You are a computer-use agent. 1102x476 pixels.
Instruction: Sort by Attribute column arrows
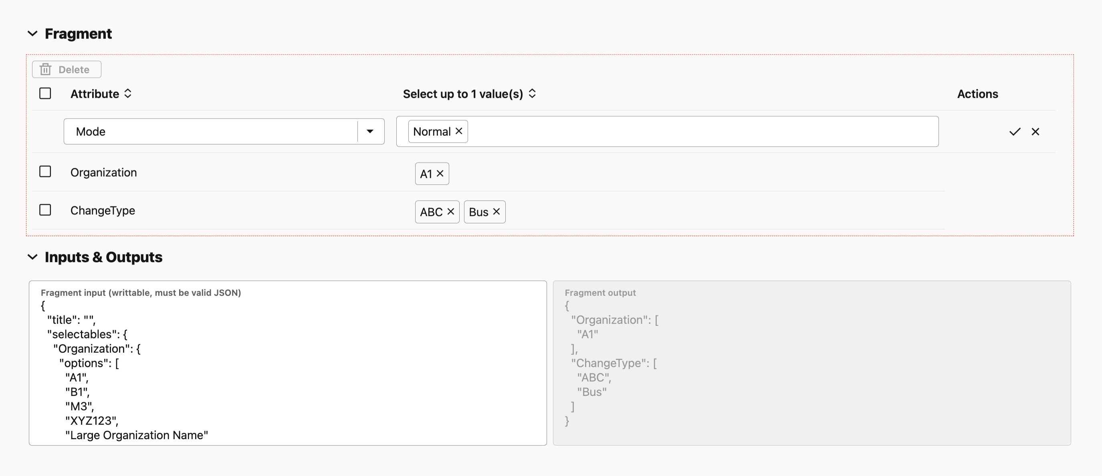tap(128, 94)
